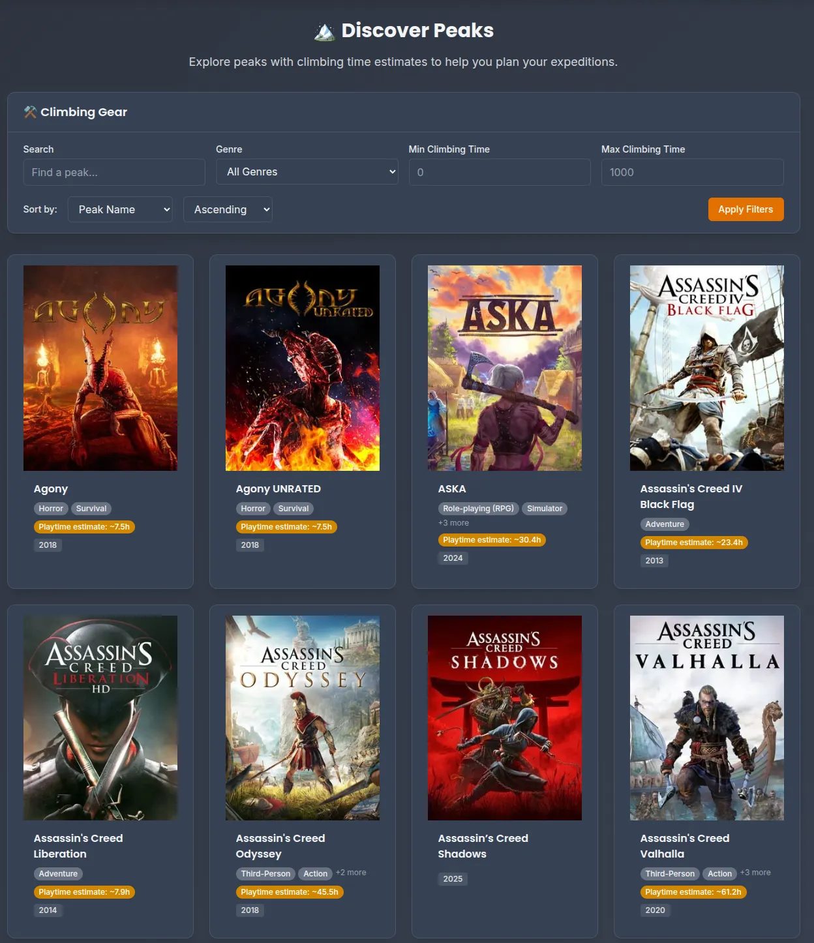Screen dimensions: 814x943
Task: Click the 2014 year badge on Liberation
Action: (48, 910)
